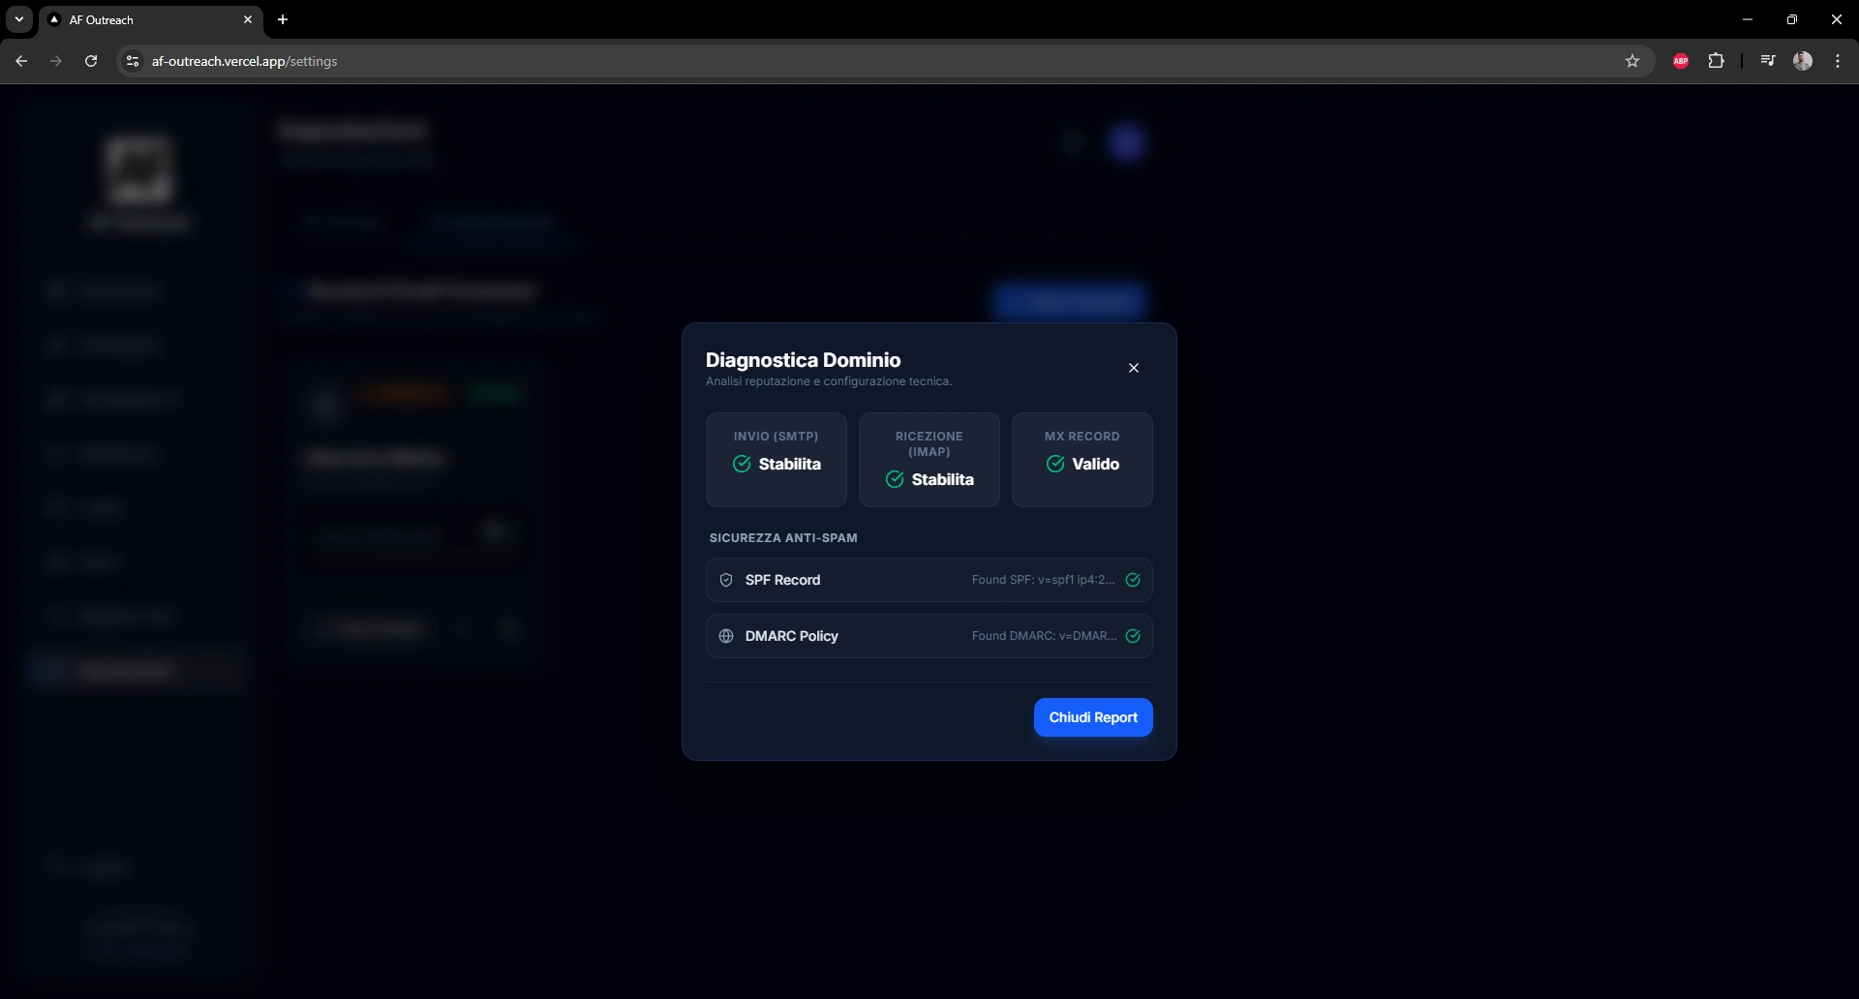
Task: Click the DMARC Policy label
Action: (791, 636)
